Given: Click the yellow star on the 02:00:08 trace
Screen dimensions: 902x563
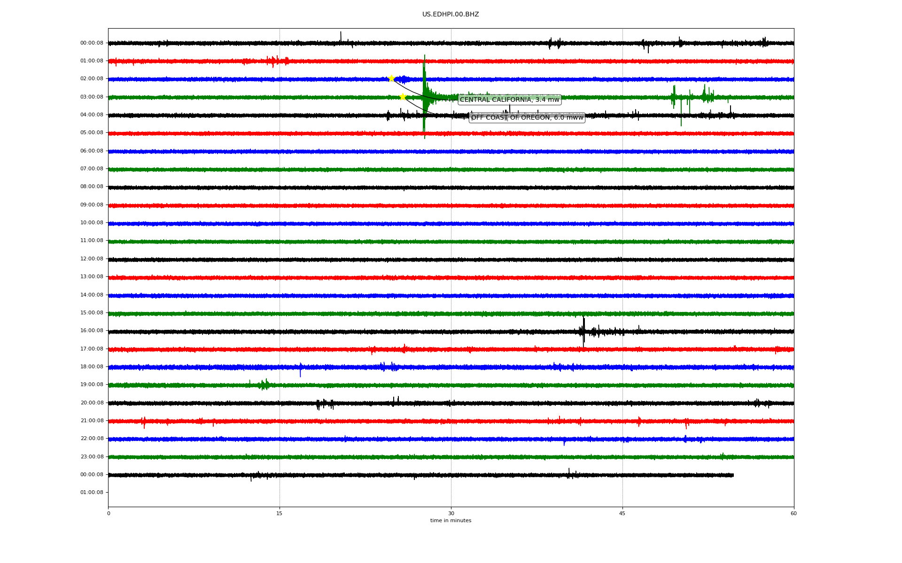Looking at the screenshot, I should [x=391, y=78].
